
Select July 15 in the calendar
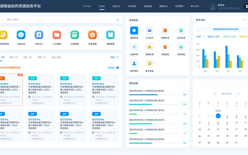(218, 129)
